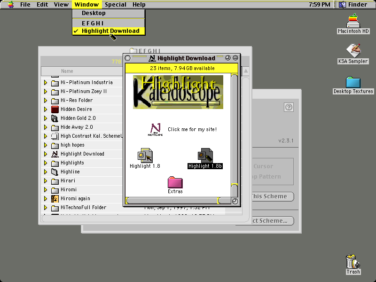Open the View menu

click(61, 5)
